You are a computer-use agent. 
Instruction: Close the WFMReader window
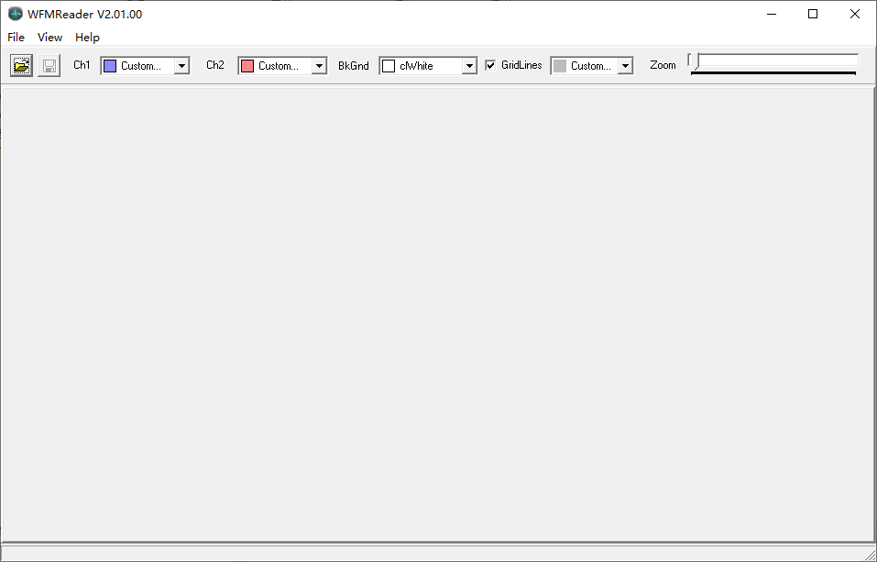855,14
